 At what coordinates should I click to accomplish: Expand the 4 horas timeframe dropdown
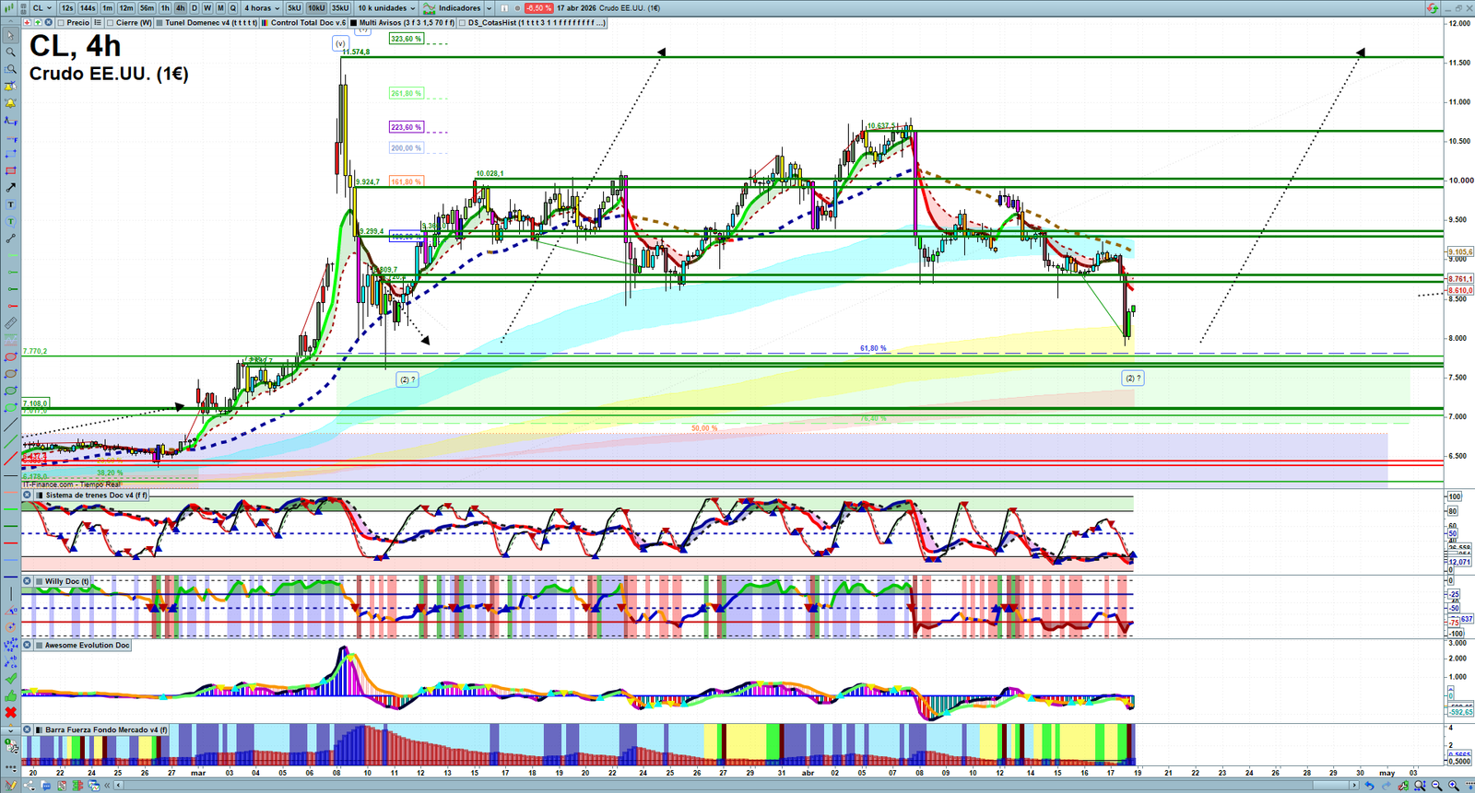click(262, 8)
